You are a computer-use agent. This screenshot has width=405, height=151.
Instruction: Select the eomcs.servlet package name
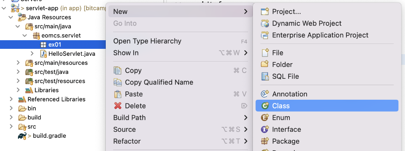[x=61, y=35]
